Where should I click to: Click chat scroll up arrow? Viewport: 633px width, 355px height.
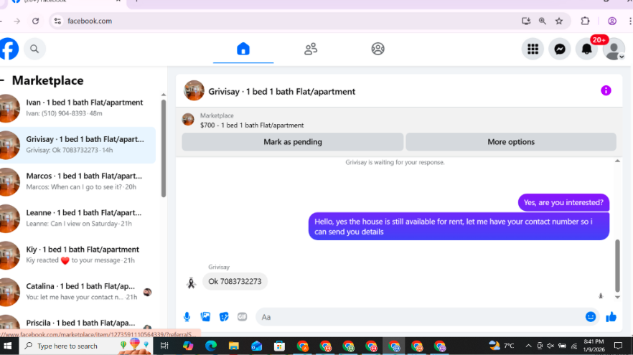pos(617,161)
